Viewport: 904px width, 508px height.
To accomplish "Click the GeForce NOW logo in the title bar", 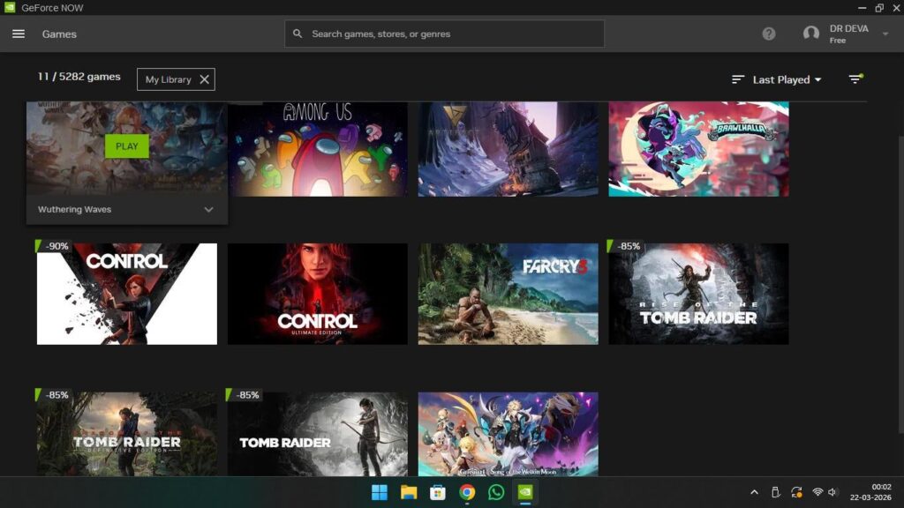I will click(10, 7).
